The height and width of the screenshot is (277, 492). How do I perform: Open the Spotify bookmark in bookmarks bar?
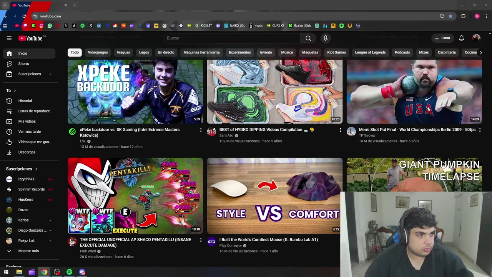point(82,26)
